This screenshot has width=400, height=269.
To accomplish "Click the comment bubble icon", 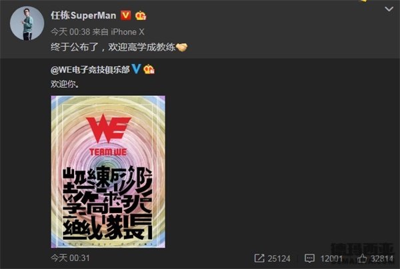I will click(309, 258).
